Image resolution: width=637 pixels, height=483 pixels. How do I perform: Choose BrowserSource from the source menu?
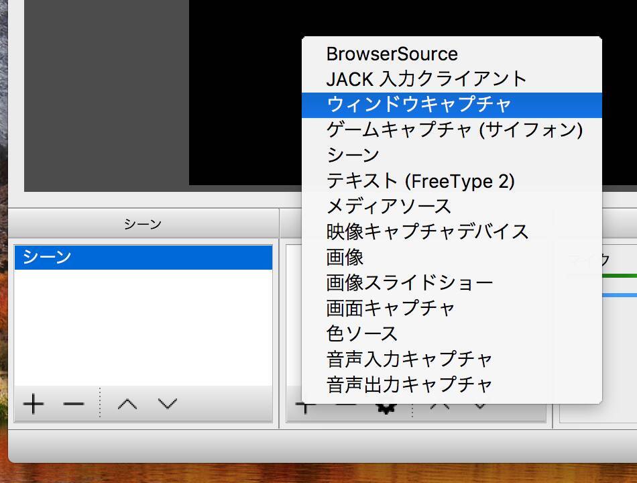point(392,54)
